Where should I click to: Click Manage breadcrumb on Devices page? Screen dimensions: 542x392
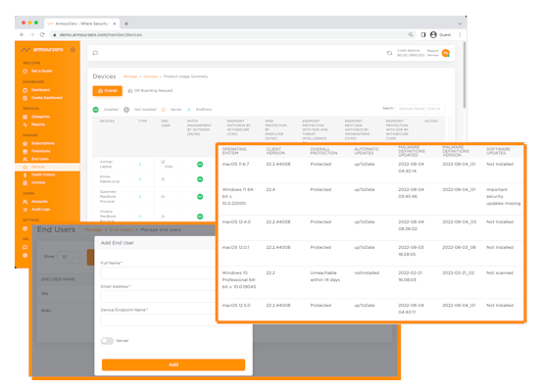point(130,76)
